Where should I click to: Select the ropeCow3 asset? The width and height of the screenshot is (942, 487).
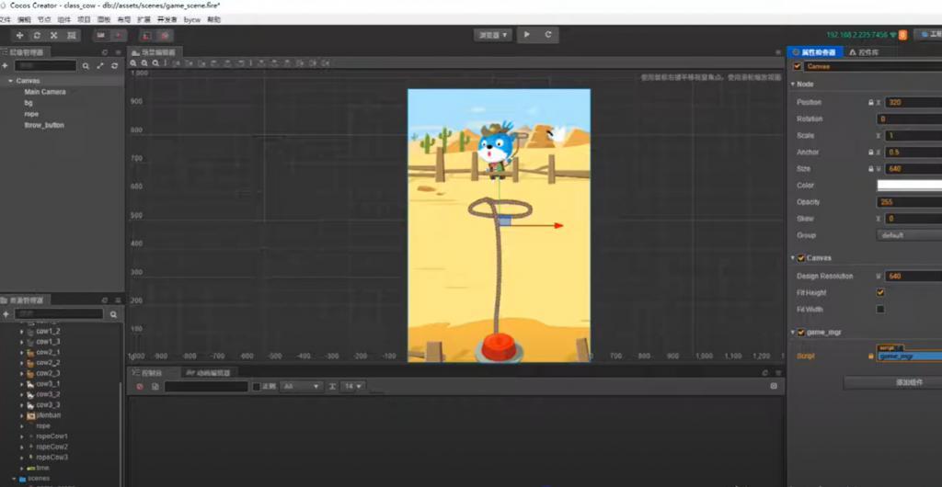click(x=52, y=457)
